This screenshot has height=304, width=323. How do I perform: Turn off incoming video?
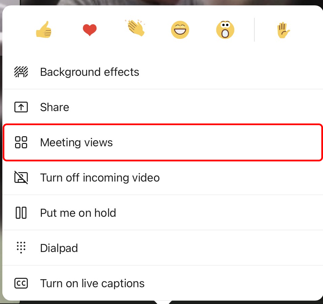tap(100, 178)
